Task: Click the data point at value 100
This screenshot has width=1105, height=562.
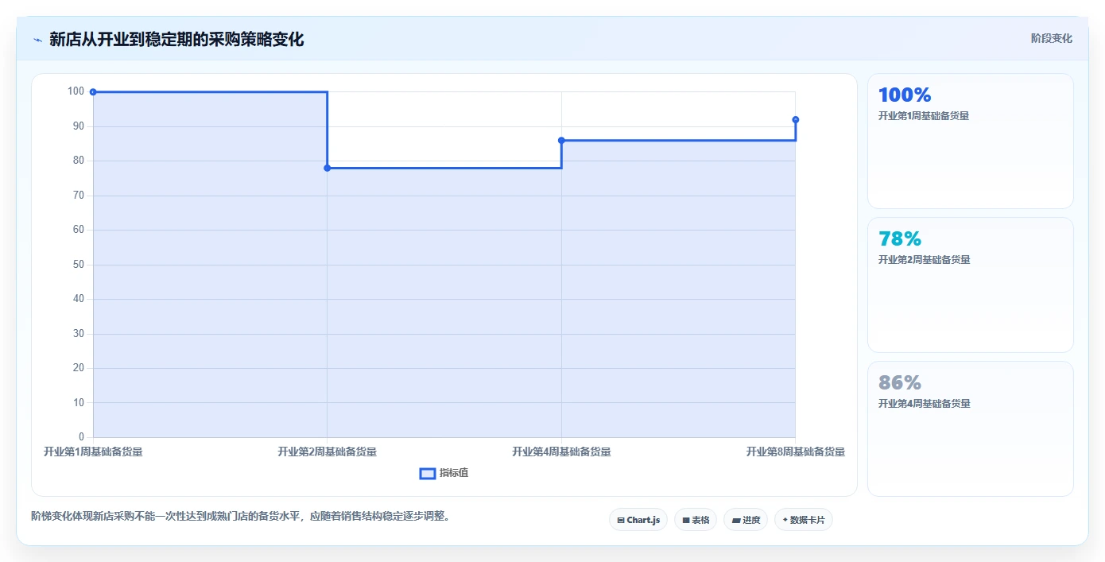Action: [93, 92]
